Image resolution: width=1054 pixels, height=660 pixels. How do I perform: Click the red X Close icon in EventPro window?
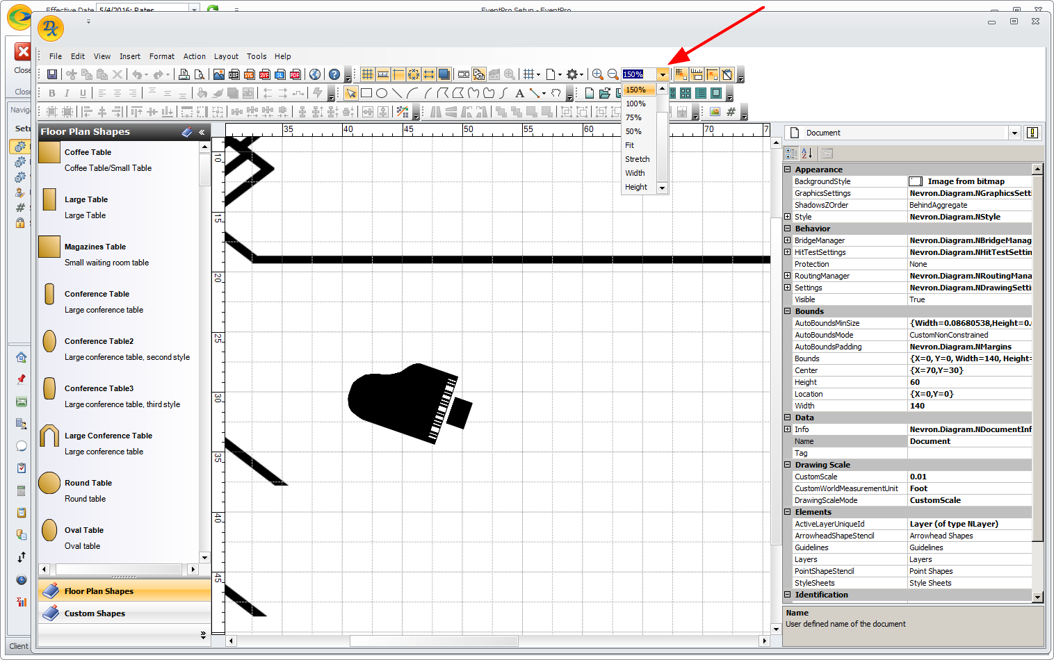pos(23,51)
